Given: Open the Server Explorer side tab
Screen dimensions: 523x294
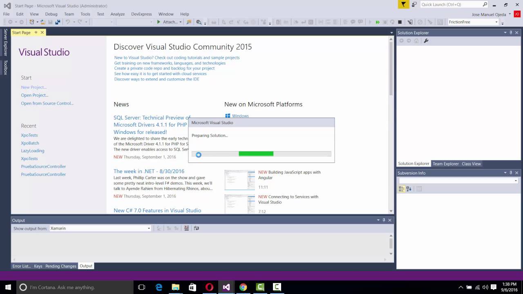Looking at the screenshot, I should pos(5,42).
